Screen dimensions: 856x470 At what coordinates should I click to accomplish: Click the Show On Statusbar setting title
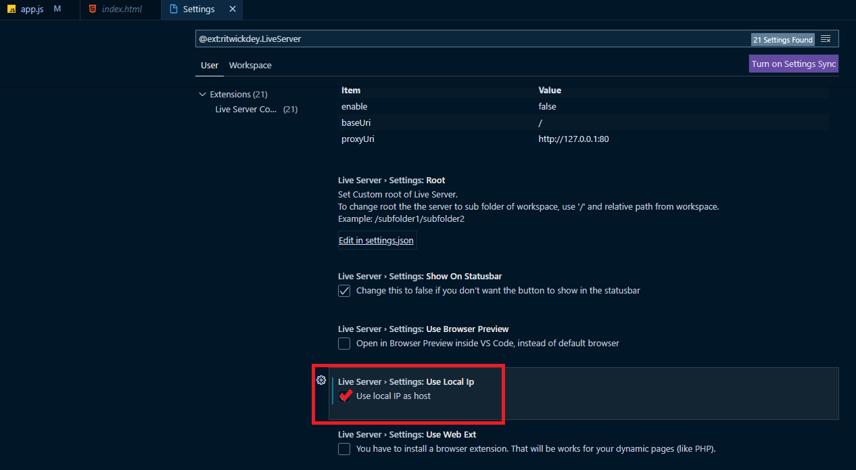[420, 276]
